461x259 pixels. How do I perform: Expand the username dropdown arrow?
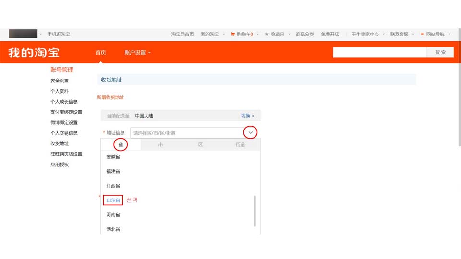tap(40, 34)
